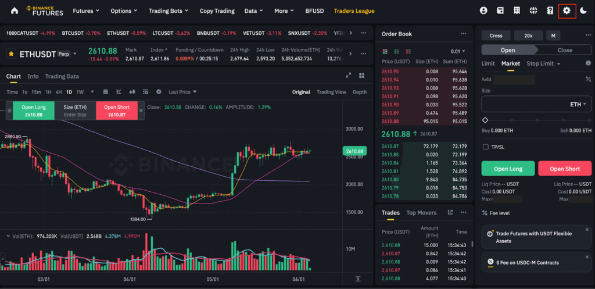Open Trades panel in popout window
The width and height of the screenshot is (595, 289).
450,213
